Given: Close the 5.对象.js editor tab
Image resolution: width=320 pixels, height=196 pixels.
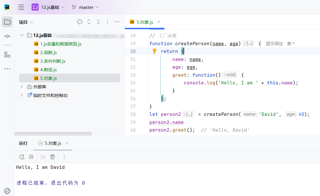Looking at the screenshot, I should click(159, 22).
